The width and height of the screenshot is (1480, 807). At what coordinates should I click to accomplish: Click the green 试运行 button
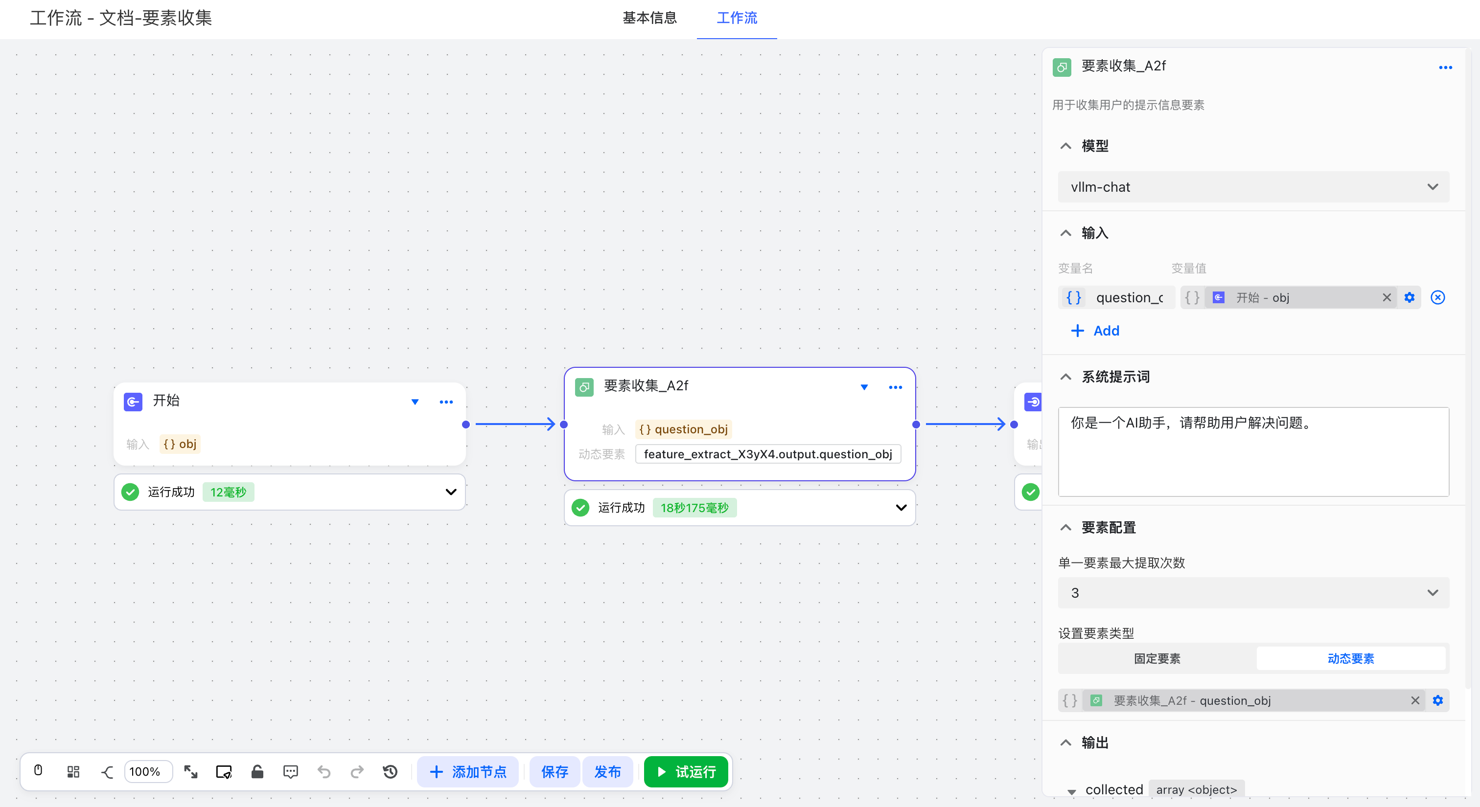[x=686, y=771]
